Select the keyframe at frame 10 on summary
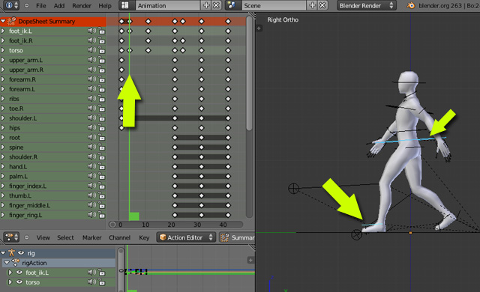Image resolution: width=480 pixels, height=292 pixels. tap(148, 21)
